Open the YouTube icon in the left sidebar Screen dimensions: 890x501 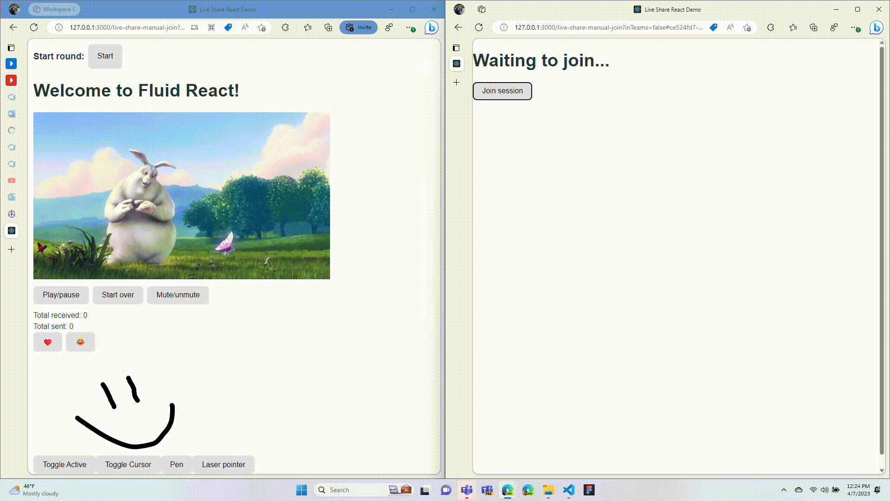coord(11,180)
